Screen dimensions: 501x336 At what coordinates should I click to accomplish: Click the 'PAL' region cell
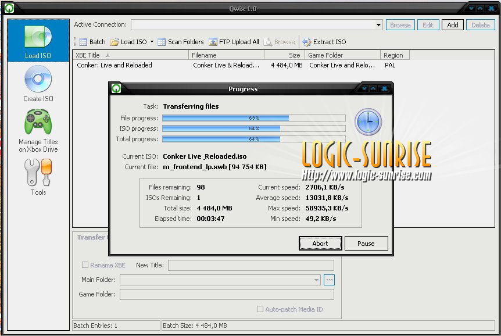coord(390,65)
